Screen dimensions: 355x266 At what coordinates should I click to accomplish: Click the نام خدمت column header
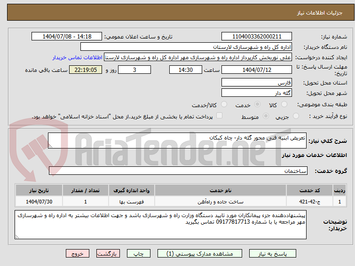point(221,190)
